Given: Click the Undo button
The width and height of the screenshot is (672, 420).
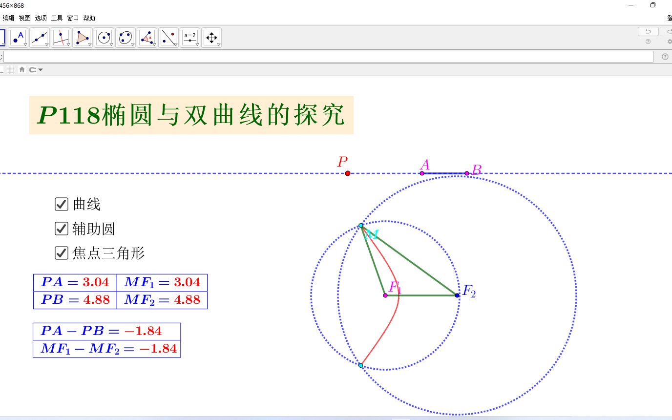Looking at the screenshot, I should pyautogui.click(x=648, y=31).
